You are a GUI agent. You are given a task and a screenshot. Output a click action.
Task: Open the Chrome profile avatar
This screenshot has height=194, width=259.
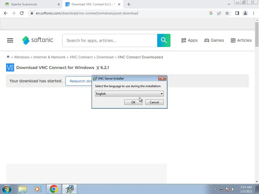pyautogui.click(x=245, y=13)
